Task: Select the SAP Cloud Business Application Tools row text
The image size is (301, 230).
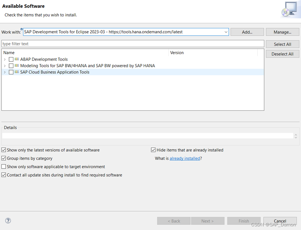Action: click(x=55, y=72)
